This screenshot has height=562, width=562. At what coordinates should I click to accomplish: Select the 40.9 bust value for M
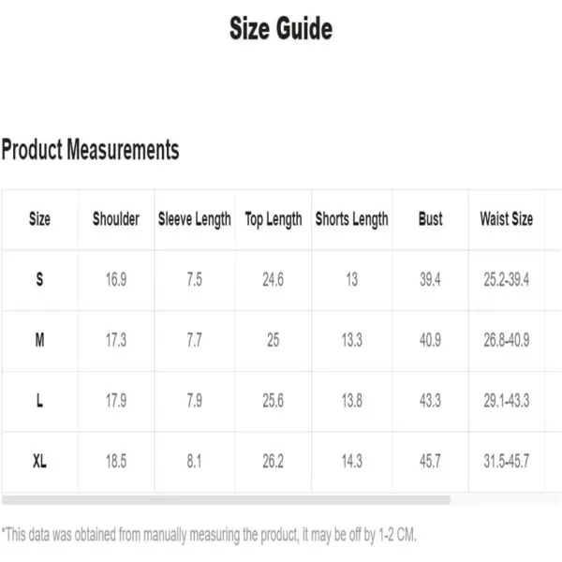coord(431,340)
